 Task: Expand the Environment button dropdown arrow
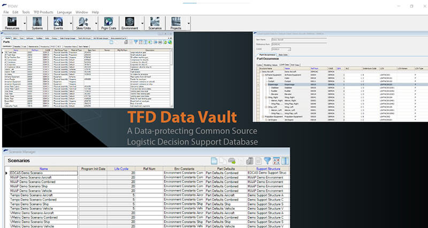point(142,24)
